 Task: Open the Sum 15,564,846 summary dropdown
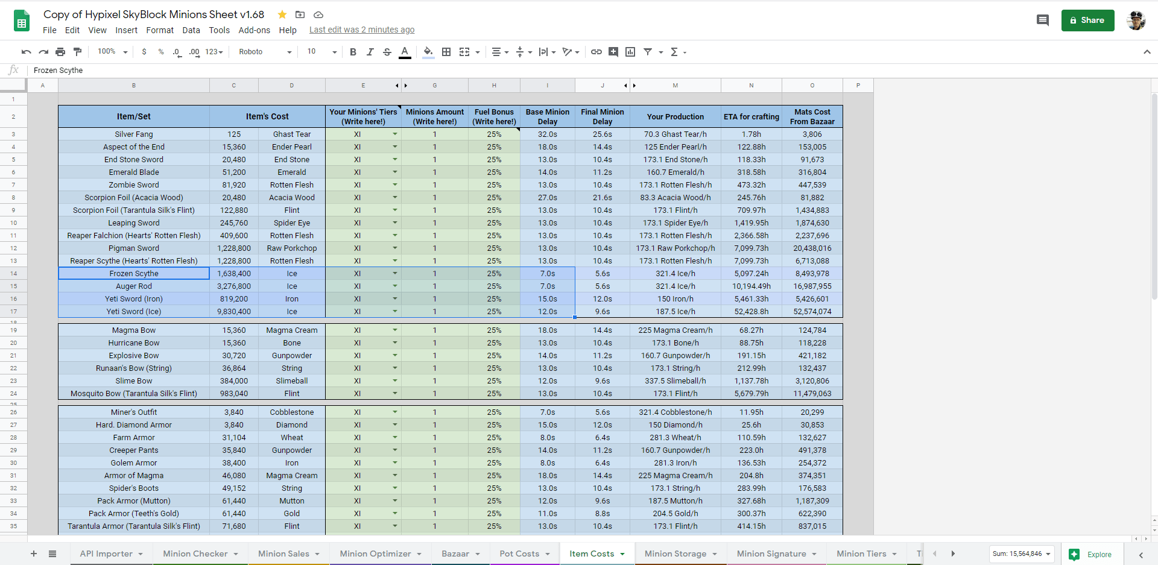(x=1021, y=554)
